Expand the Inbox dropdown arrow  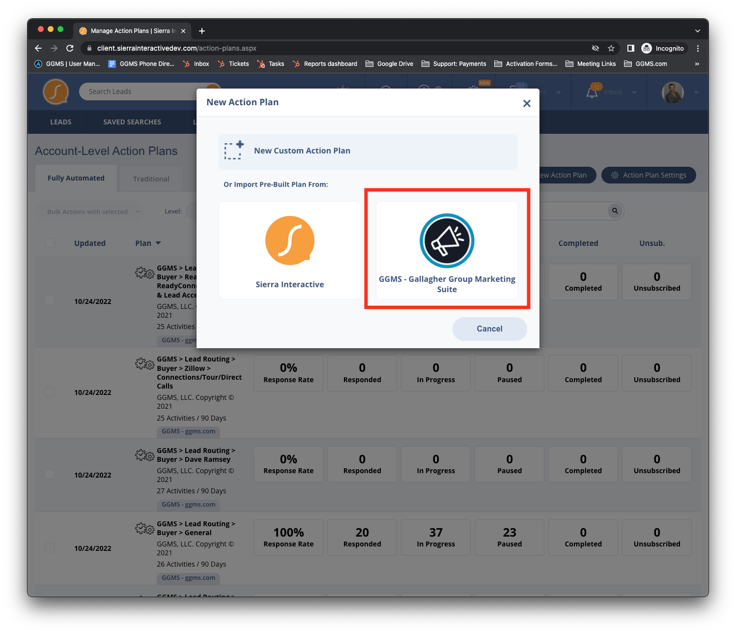click(x=634, y=92)
